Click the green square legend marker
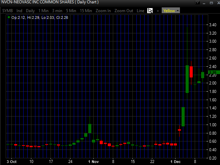220x165 pixels. (x=9, y=18)
